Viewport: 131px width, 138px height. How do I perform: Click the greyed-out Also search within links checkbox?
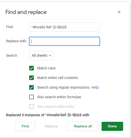[x=31, y=107]
